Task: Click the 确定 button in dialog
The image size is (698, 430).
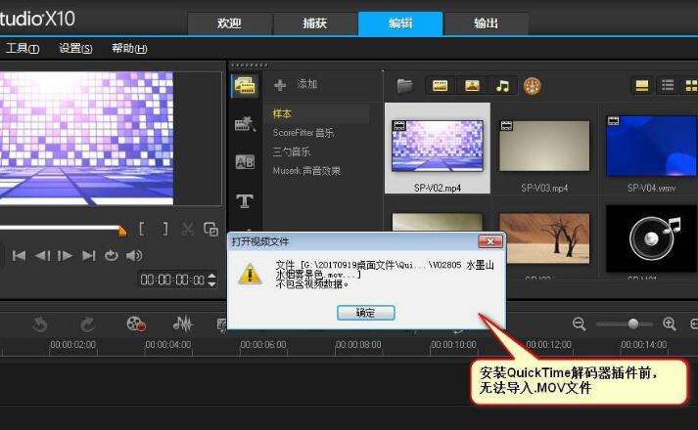Action: [x=365, y=313]
